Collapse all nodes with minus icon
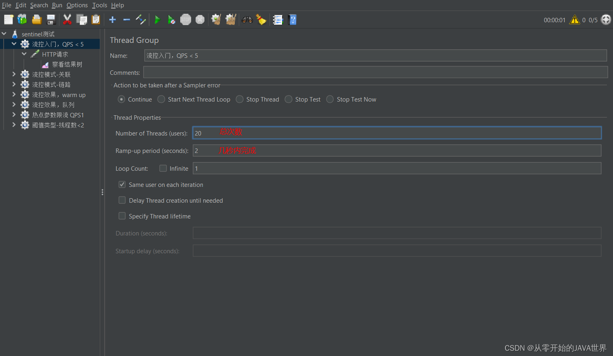This screenshot has width=613, height=356. tap(126, 19)
